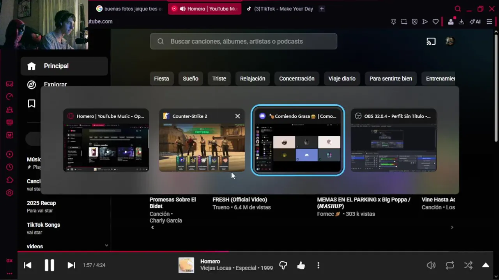Image resolution: width=499 pixels, height=280 pixels.
Task: Open GX Cleaner sidebar icon
Action: coord(10,110)
